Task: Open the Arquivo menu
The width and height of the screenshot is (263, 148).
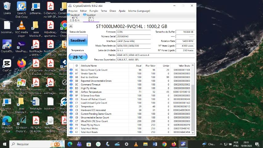Action: click(73, 11)
